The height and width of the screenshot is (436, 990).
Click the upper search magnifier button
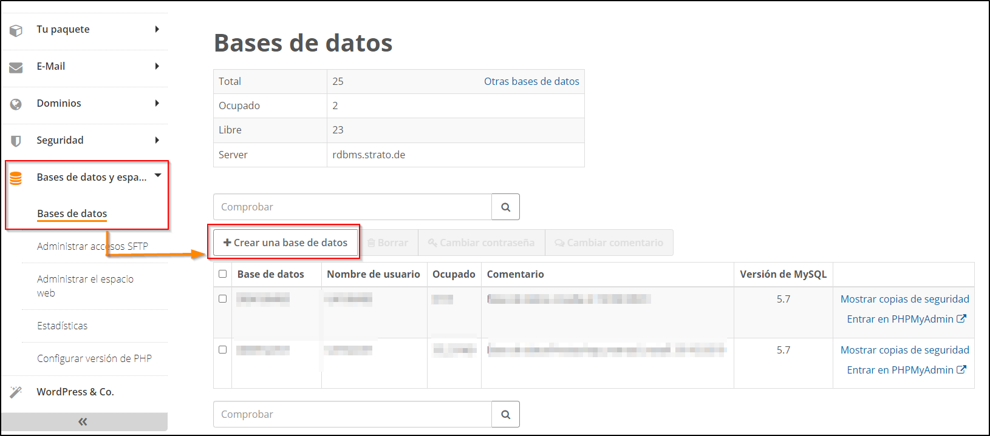click(505, 207)
